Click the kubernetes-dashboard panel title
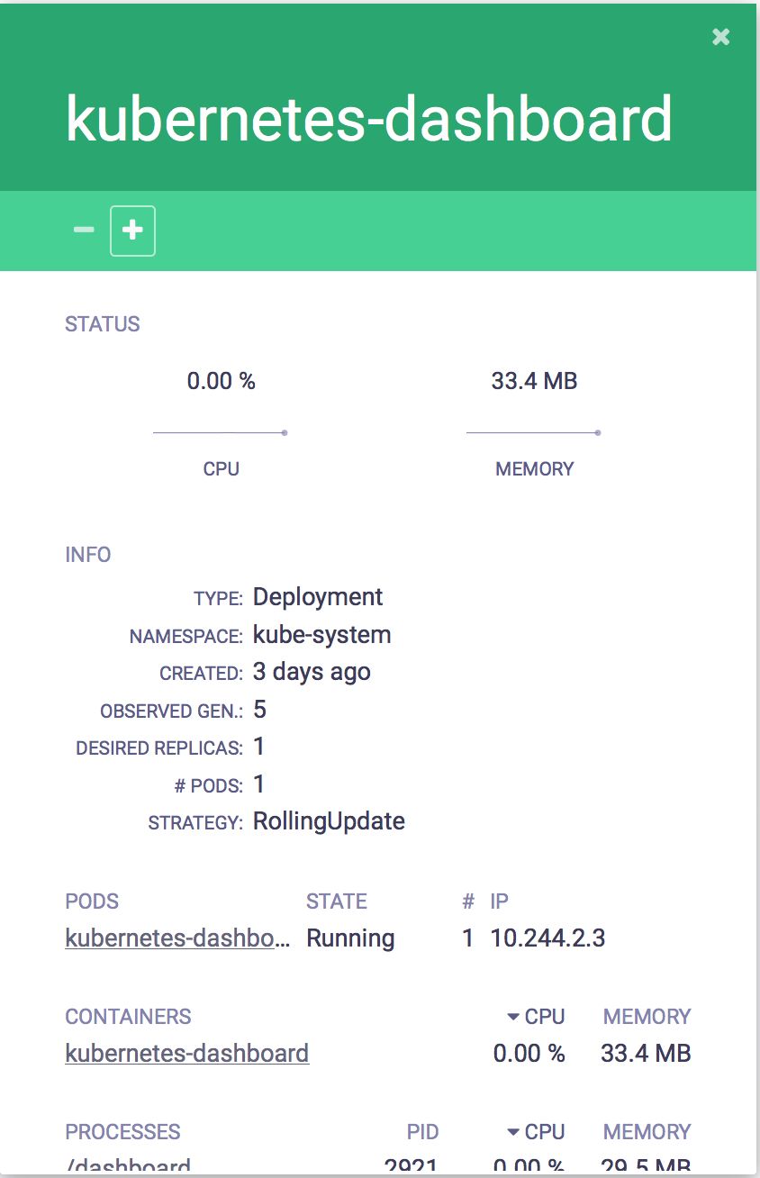Viewport: 760px width, 1178px height. pyautogui.click(x=369, y=119)
